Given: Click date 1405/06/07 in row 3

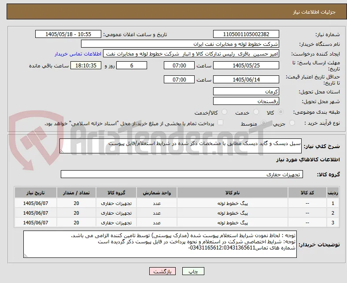Looking at the screenshot, I should [36, 223].
